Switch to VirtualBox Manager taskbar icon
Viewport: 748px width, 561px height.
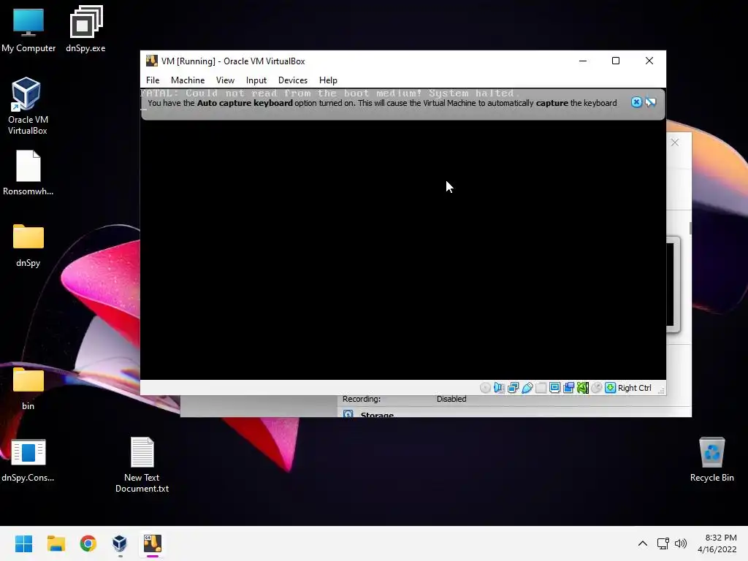click(x=120, y=543)
